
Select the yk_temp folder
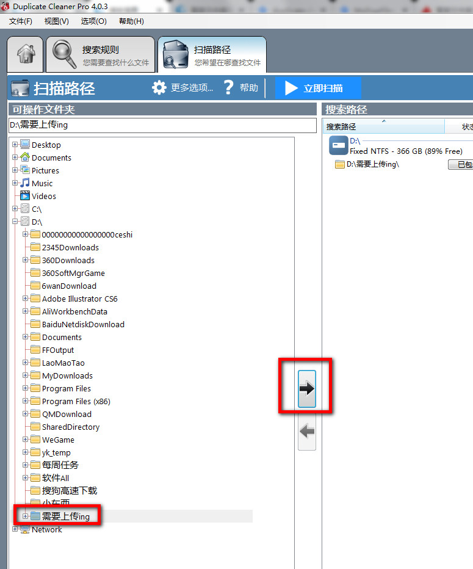(x=56, y=453)
